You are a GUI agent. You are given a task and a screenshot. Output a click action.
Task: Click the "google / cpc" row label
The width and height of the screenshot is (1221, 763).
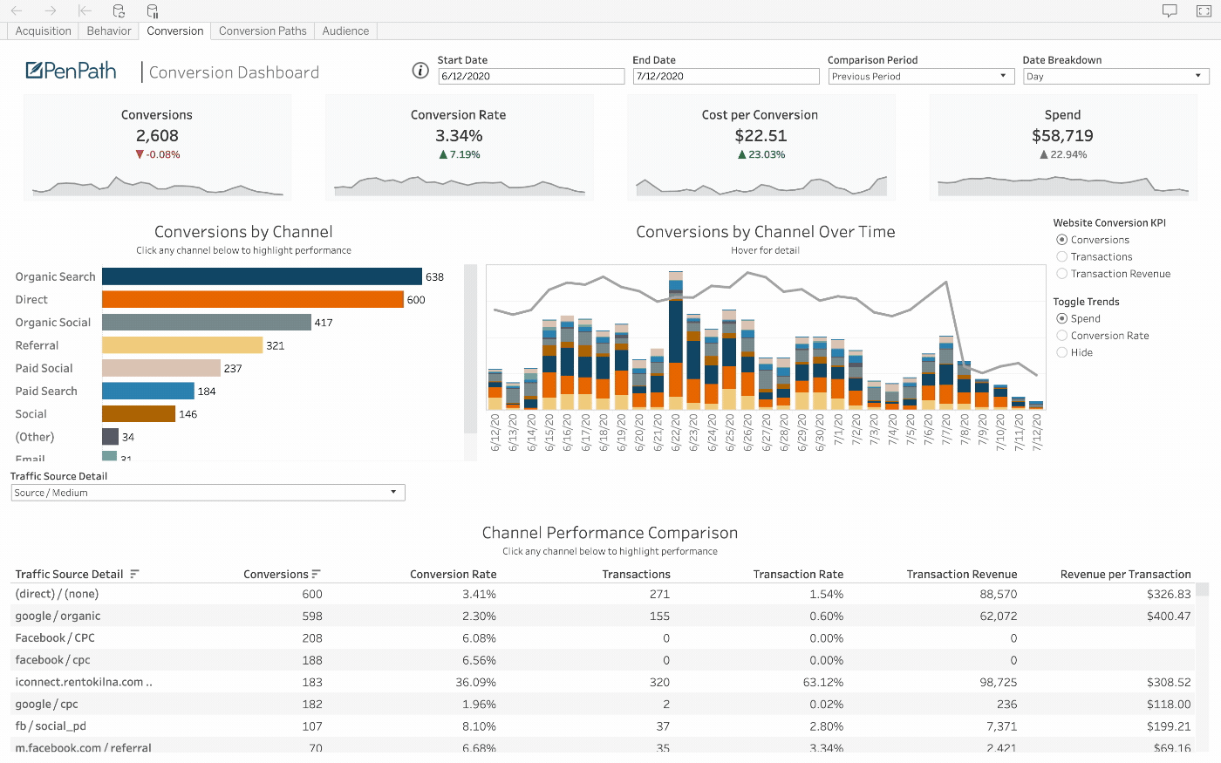46,704
